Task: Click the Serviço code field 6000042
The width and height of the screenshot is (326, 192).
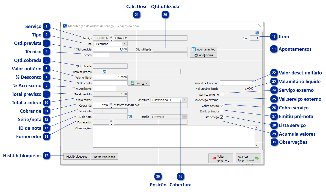Action: click(x=101, y=38)
